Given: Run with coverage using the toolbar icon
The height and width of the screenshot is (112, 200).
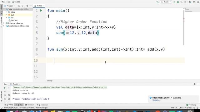Looking at the screenshot, I should coord(181,2).
